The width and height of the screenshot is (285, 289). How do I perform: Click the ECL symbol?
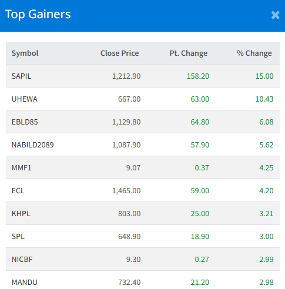tap(18, 190)
